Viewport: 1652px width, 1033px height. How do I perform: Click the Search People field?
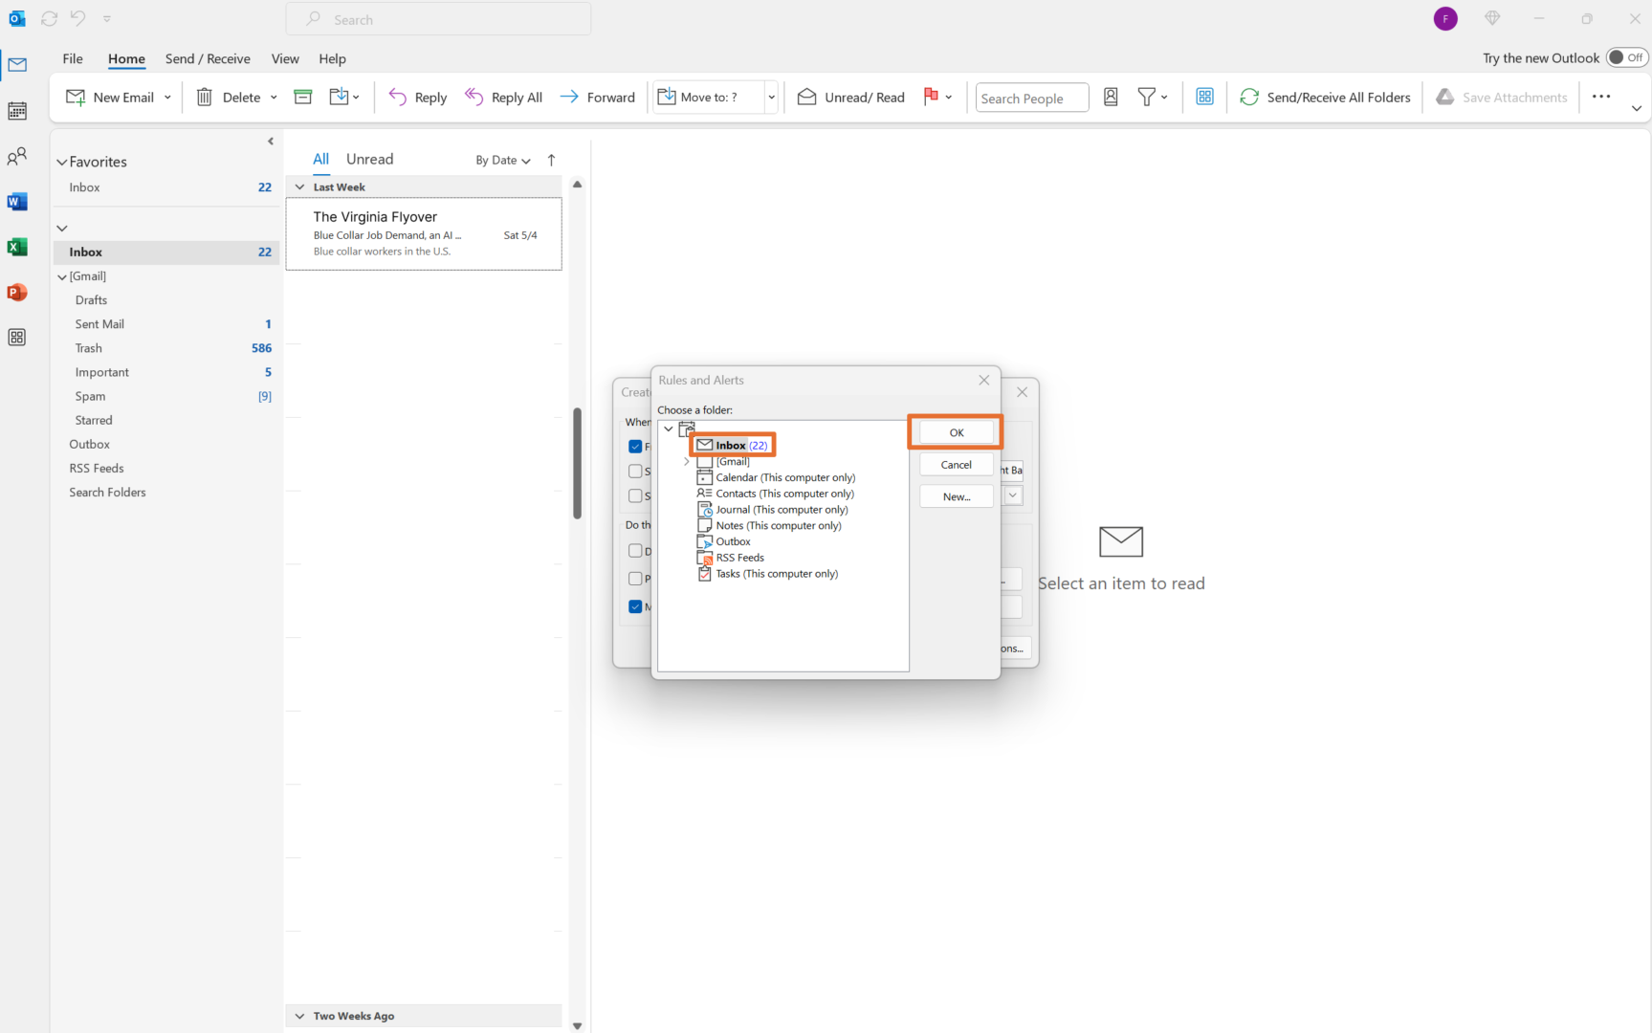coord(1032,98)
